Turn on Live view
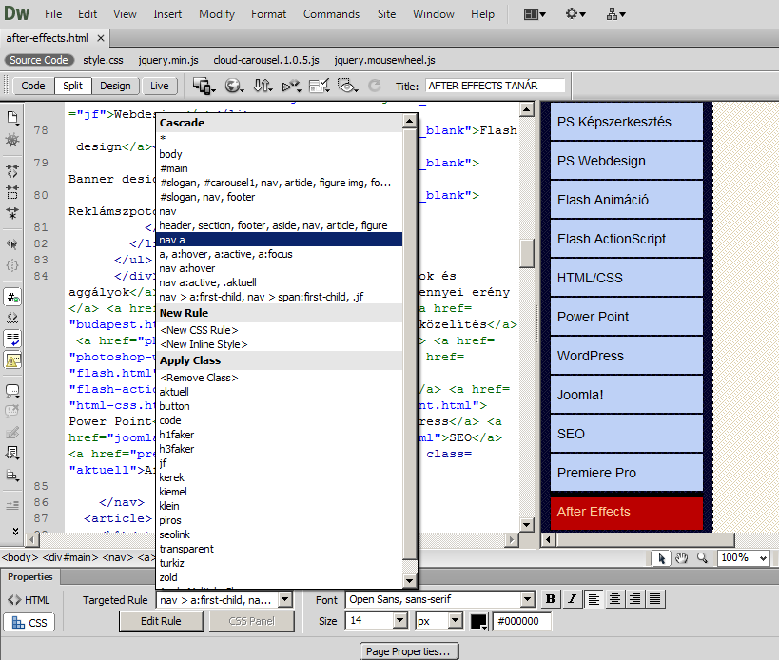 pos(160,86)
